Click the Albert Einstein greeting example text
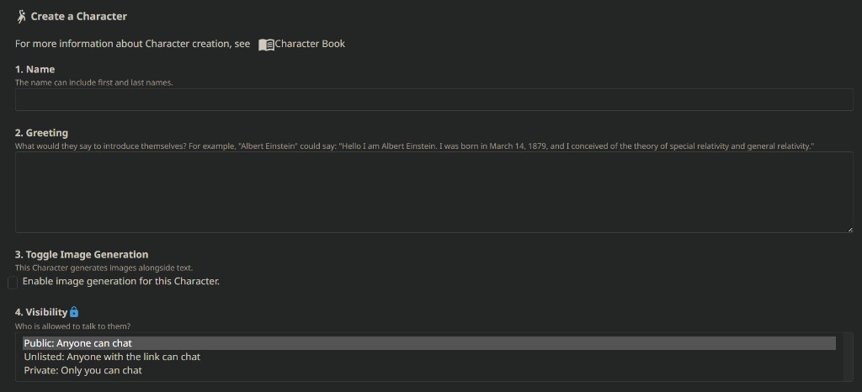Image resolution: width=862 pixels, height=392 pixels. [414, 146]
